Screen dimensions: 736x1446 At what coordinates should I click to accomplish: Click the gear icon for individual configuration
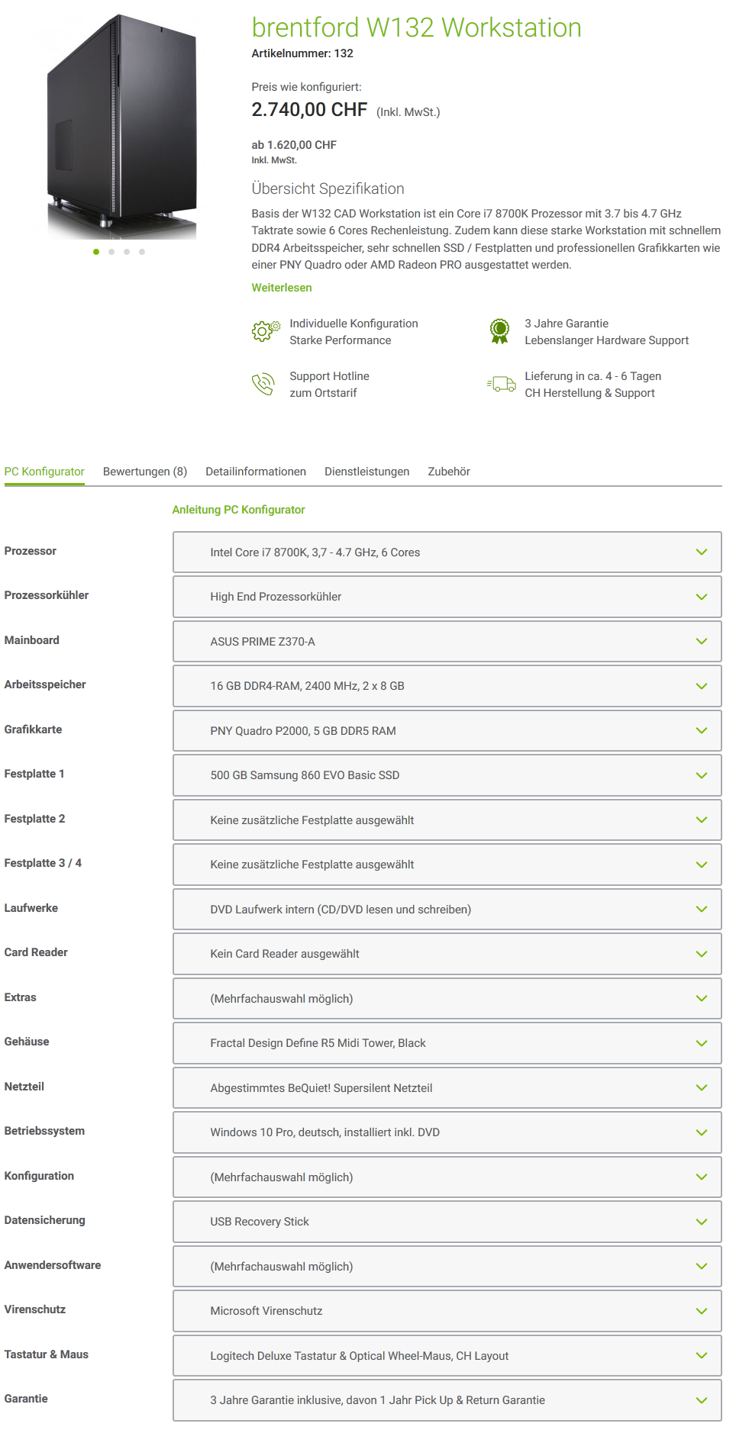tap(264, 331)
